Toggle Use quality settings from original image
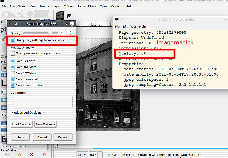Viewport: 228px width, 158px height. (13, 41)
